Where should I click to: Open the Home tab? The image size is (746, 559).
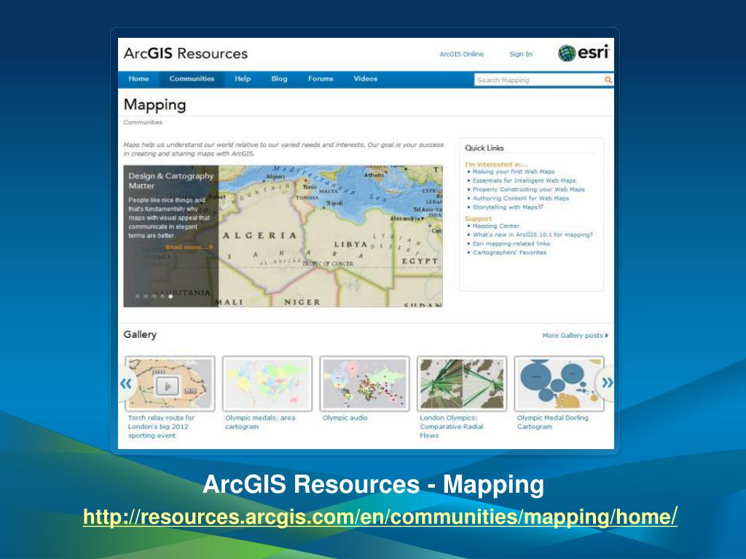pos(138,79)
